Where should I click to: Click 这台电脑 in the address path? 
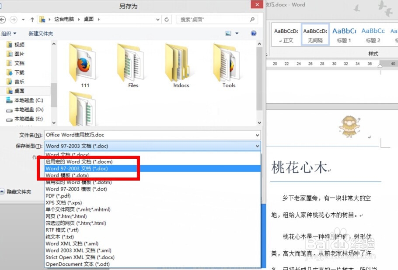pyautogui.click(x=64, y=19)
